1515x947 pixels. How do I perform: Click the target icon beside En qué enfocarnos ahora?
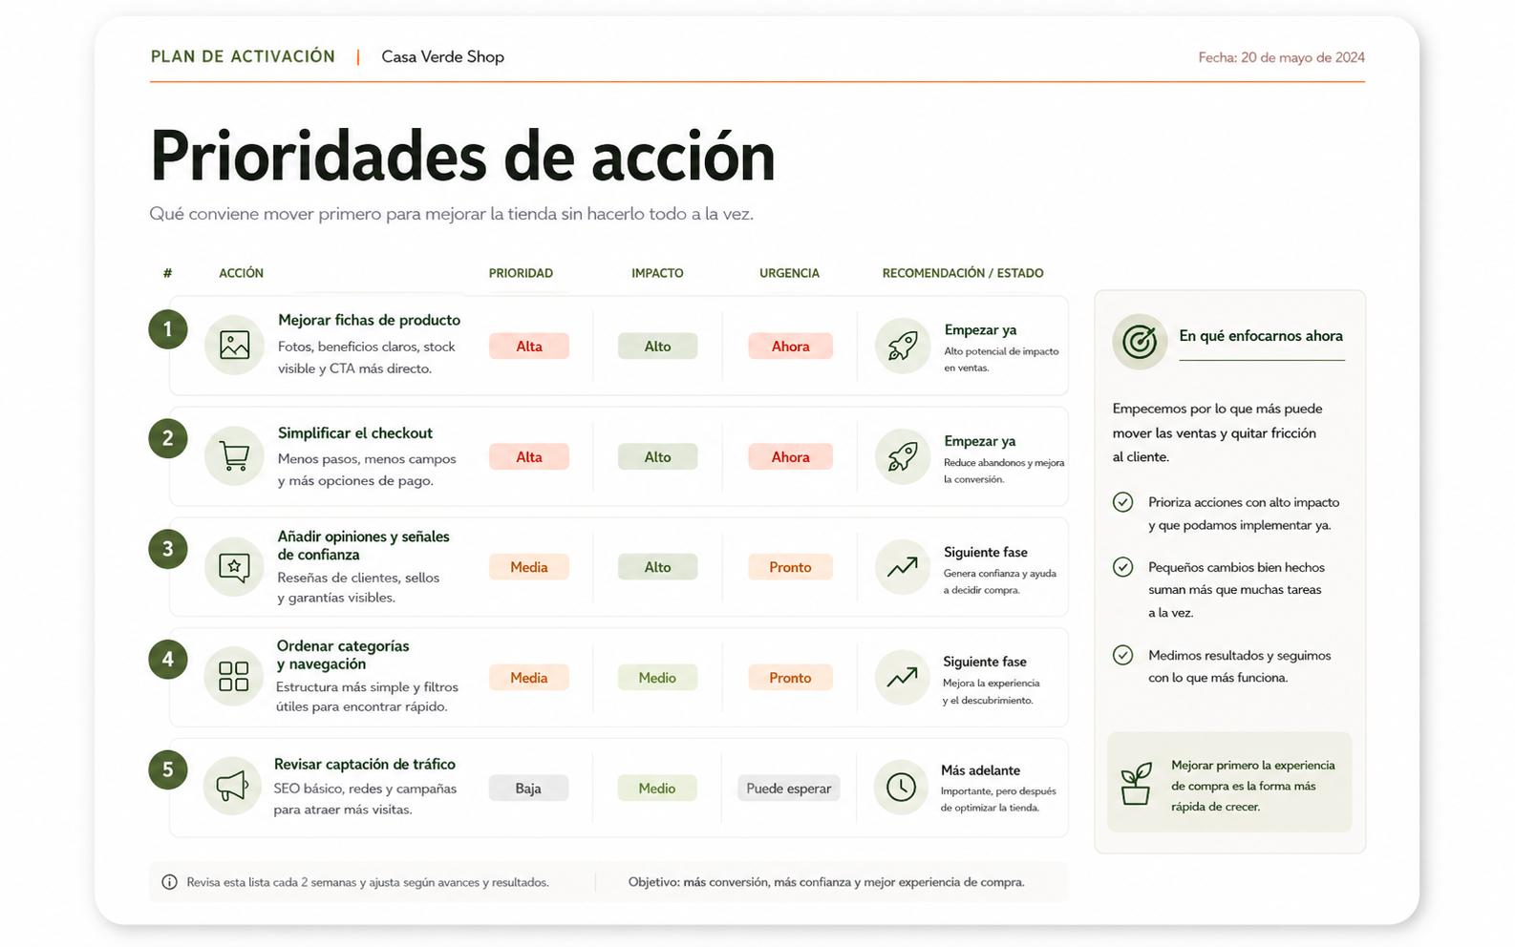click(1140, 341)
